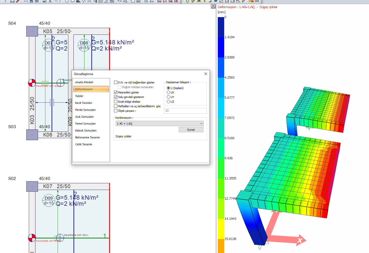The image size is (369, 253).
Task: Select the cloud shape toolbar icon
Action: coord(72,1)
